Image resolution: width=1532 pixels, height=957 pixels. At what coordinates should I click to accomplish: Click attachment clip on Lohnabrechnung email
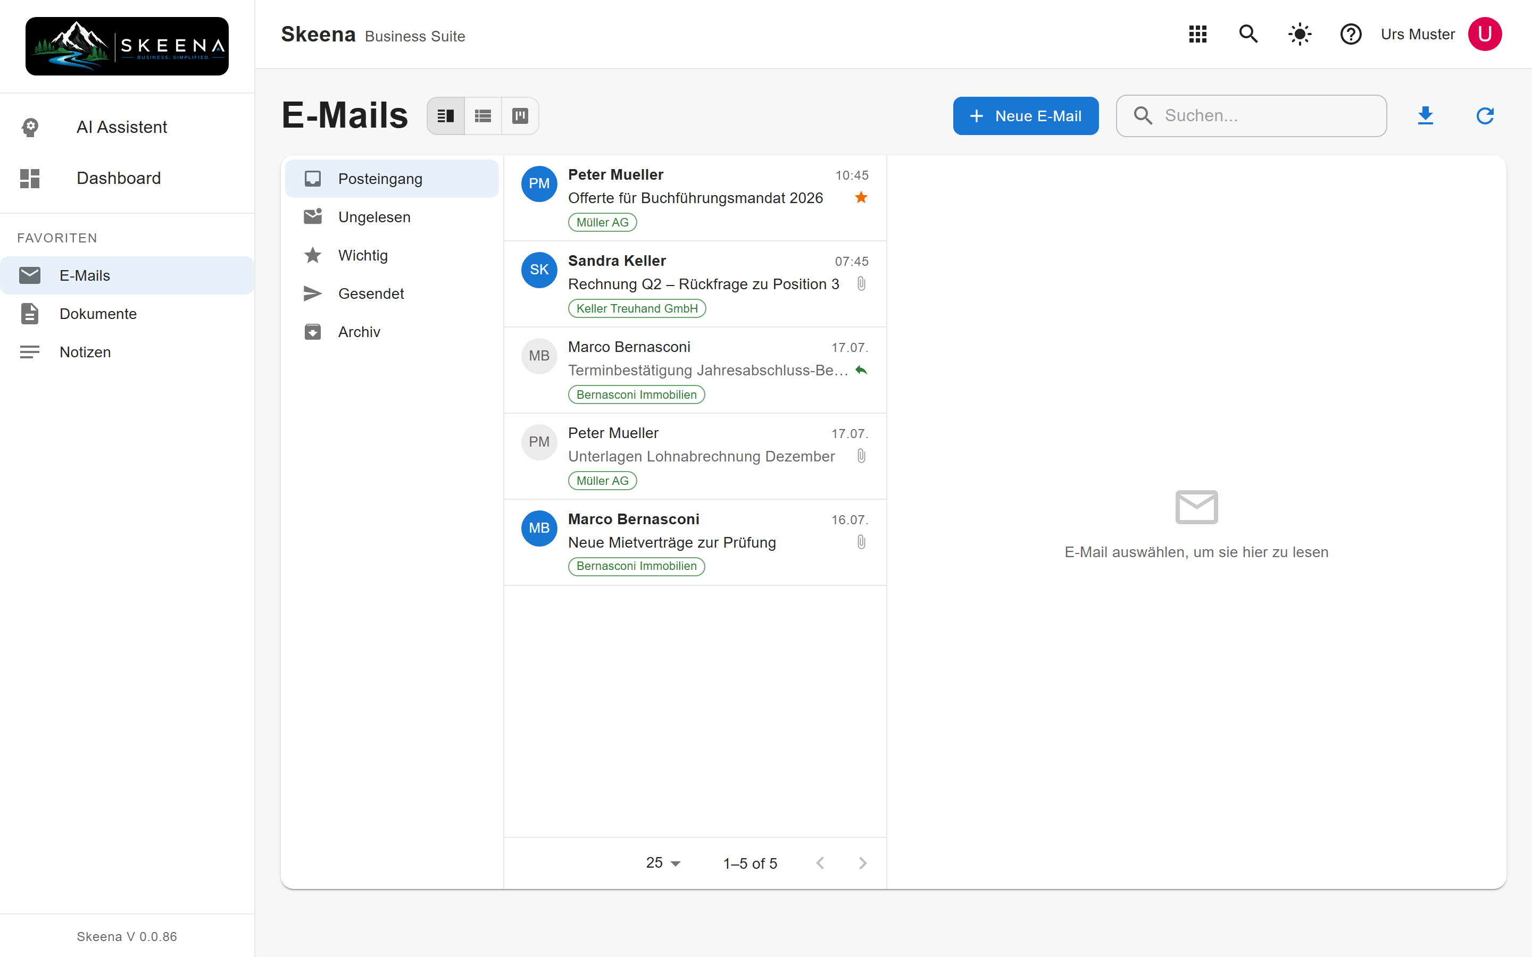[x=862, y=456]
